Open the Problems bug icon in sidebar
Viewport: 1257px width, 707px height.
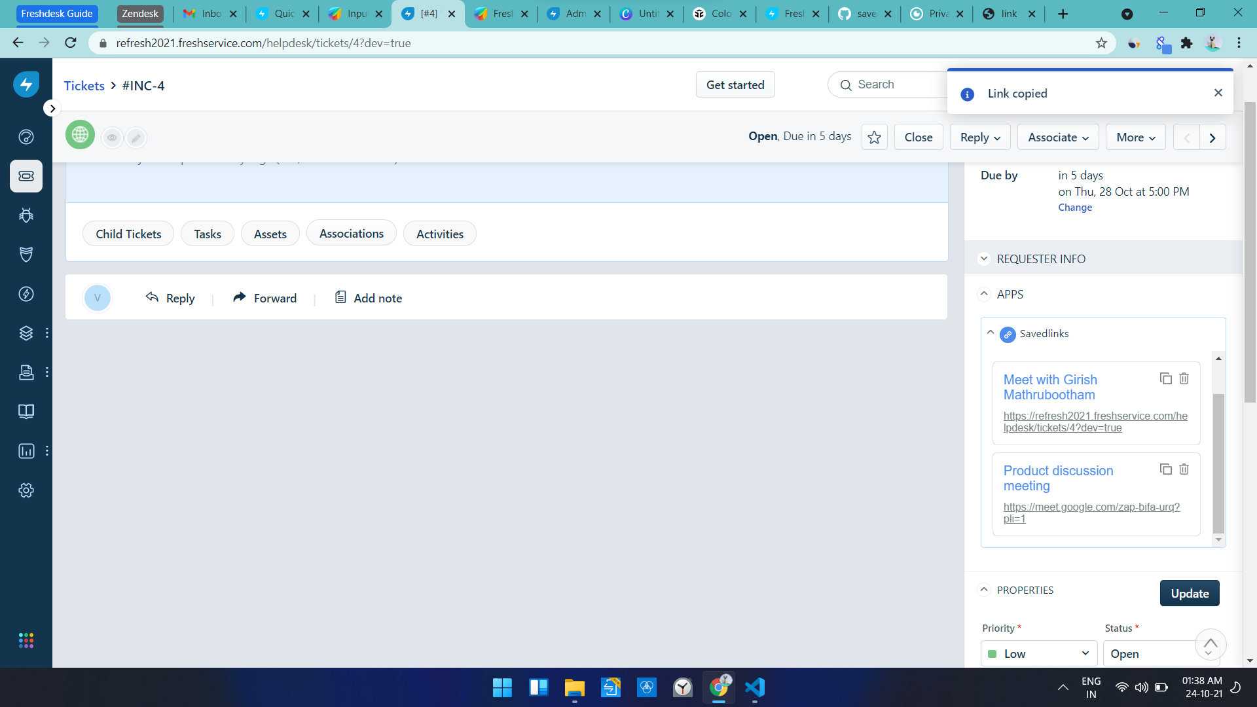pyautogui.click(x=26, y=215)
